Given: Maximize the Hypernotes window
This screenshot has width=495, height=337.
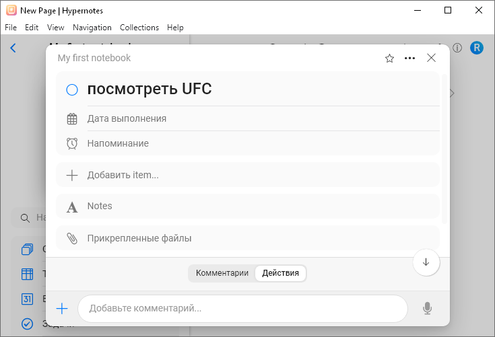Looking at the screenshot, I should pos(448,10).
